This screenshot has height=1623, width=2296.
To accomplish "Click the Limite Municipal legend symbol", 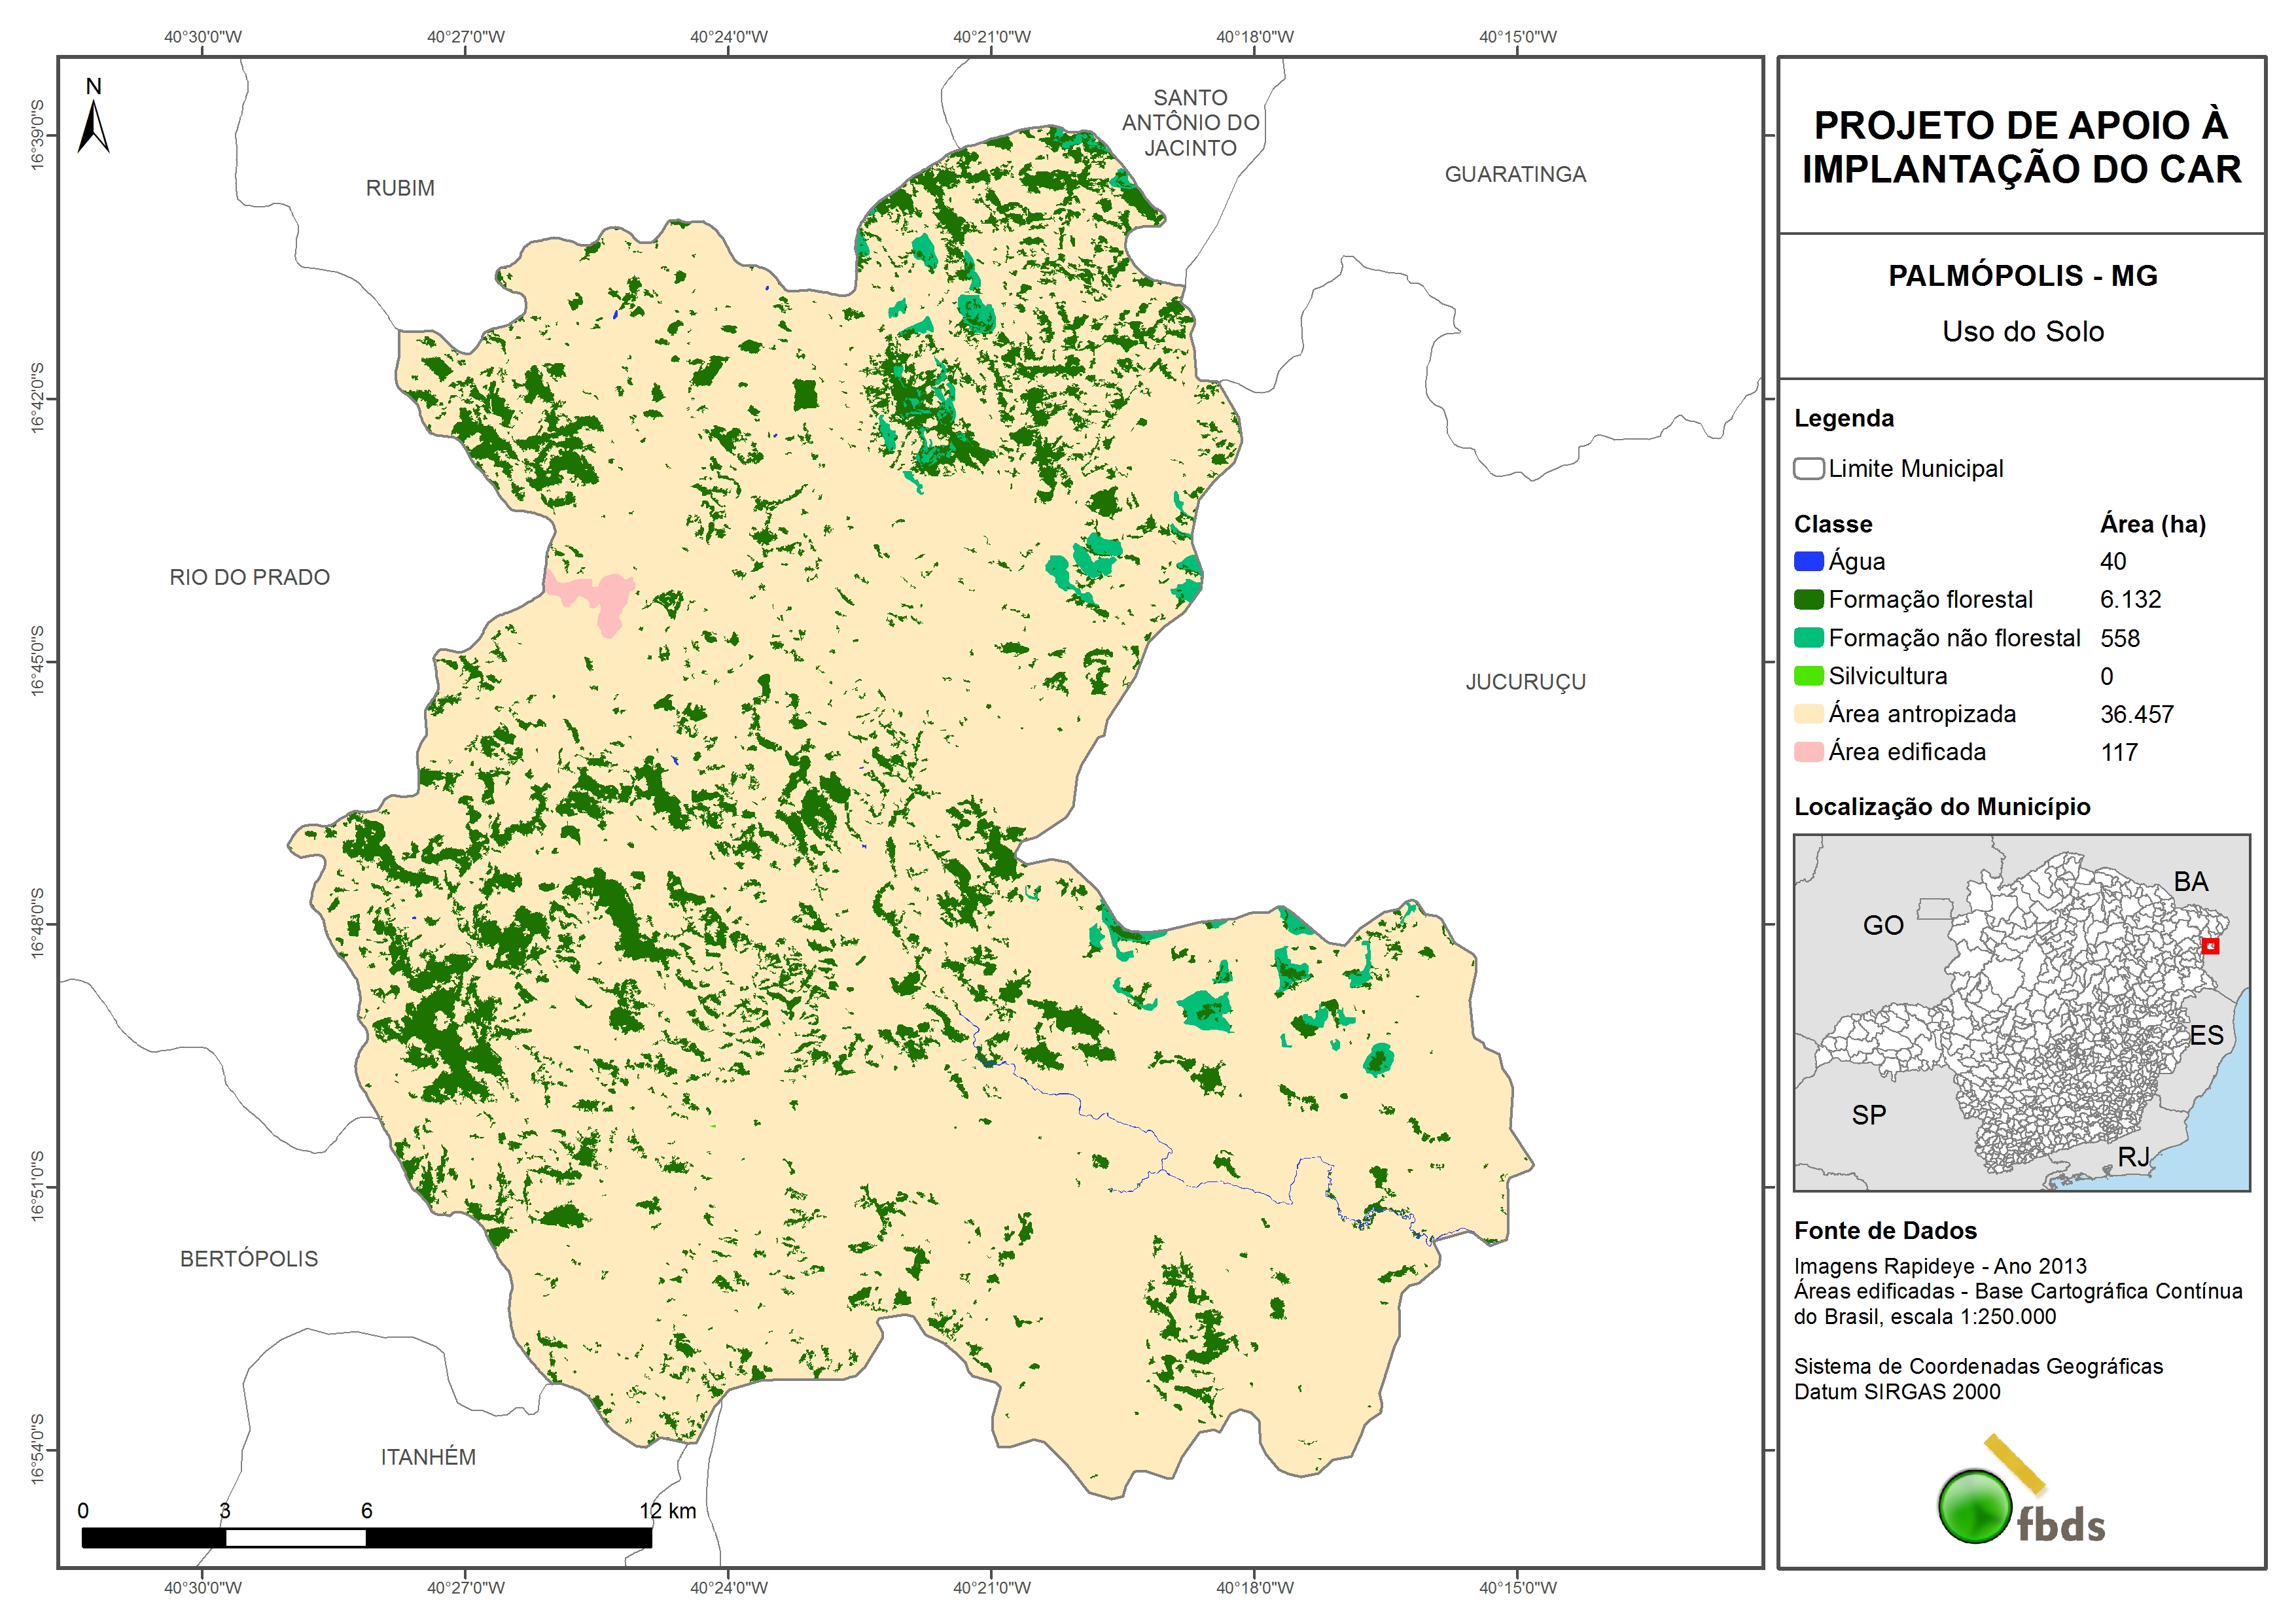I will (1808, 468).
